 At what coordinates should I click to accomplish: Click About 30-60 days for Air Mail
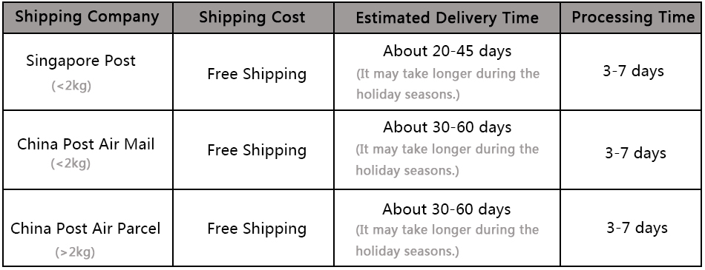coord(447,127)
